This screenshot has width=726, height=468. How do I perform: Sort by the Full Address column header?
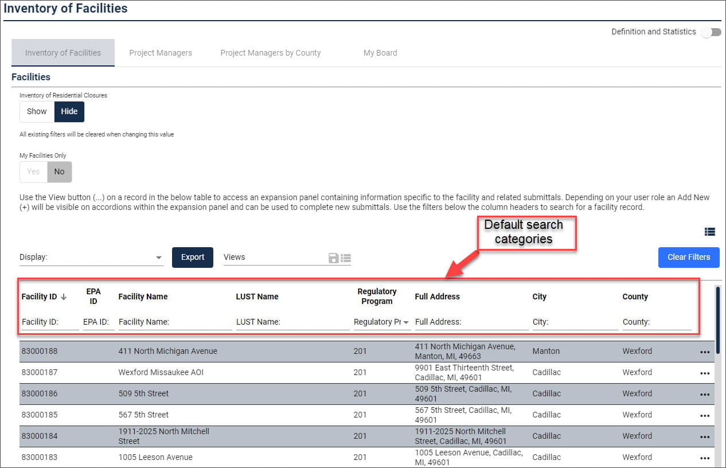coord(438,297)
